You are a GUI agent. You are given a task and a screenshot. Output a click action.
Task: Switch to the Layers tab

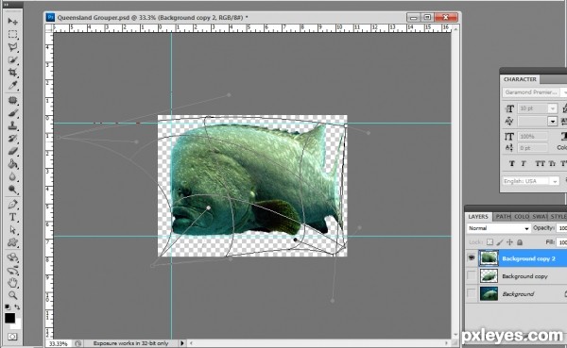tap(478, 217)
